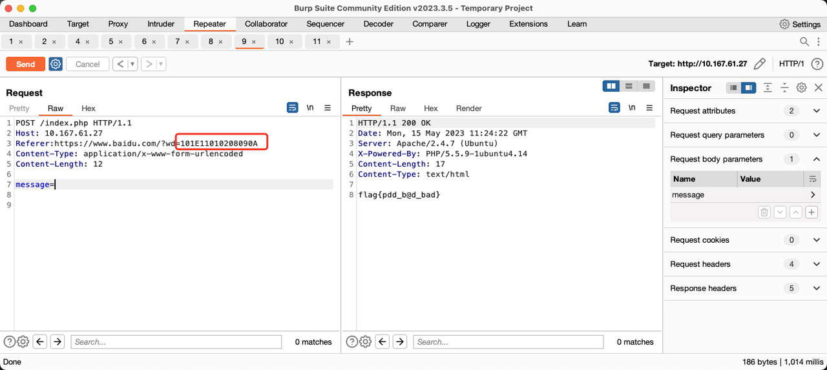
Task: Collapse the Request body parameters section
Action: (816, 159)
